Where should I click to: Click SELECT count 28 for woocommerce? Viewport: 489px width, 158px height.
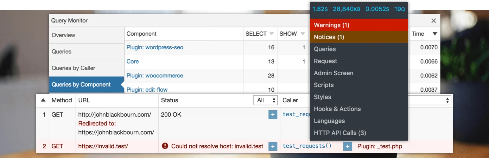pos(271,76)
